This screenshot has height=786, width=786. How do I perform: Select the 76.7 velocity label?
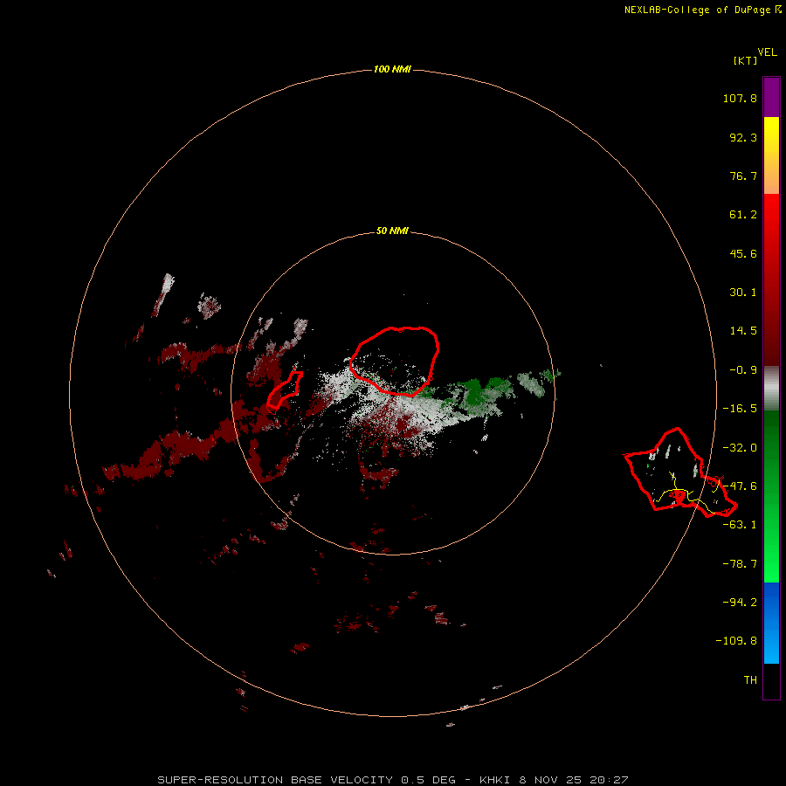coord(743,176)
